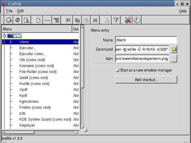Click the IceMe window title-bar icon
The height and width of the screenshot is (143, 191).
tap(4, 4)
